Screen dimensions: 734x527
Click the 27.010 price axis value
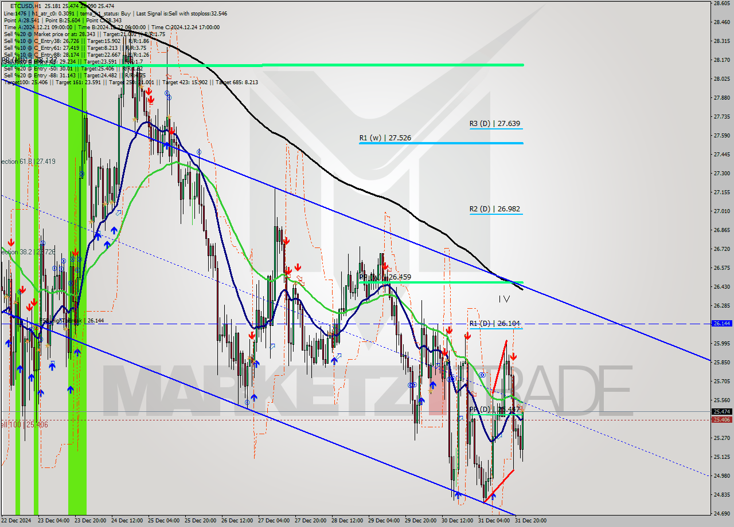(x=721, y=211)
